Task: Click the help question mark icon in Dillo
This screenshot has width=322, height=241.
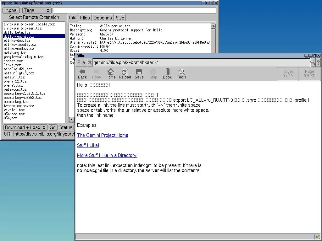Action: tap(318, 62)
